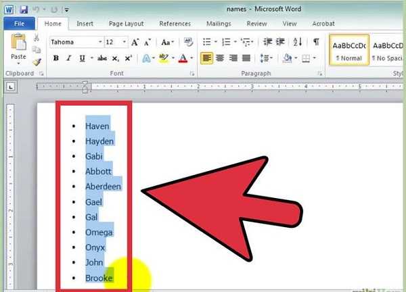
Task: Toggle strikethrough formatting
Action: click(x=102, y=58)
